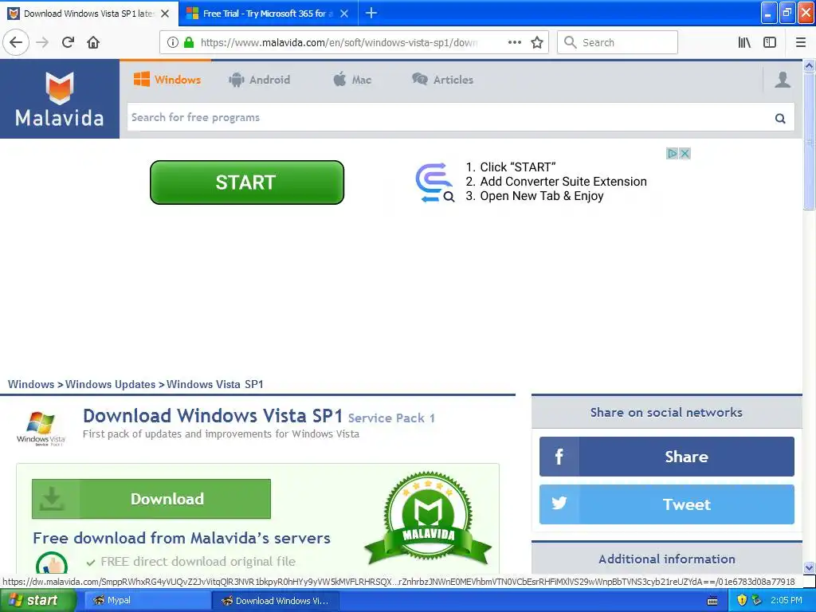Close the Download Windows Vista SP1 tab
This screenshot has height=612, width=816.
[165, 14]
